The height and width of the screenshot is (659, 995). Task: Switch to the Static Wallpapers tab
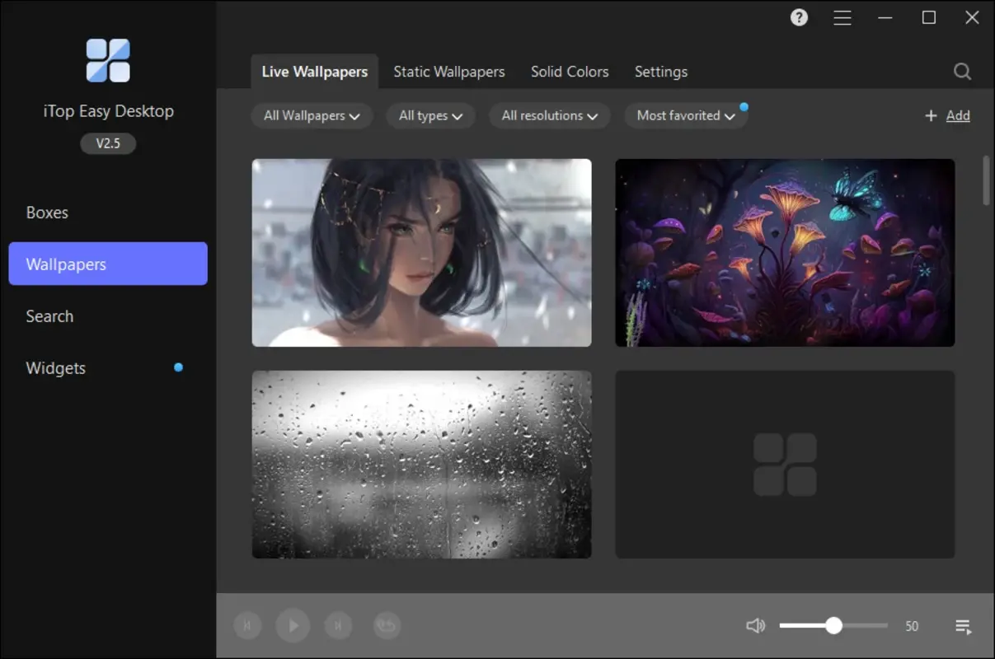click(449, 72)
